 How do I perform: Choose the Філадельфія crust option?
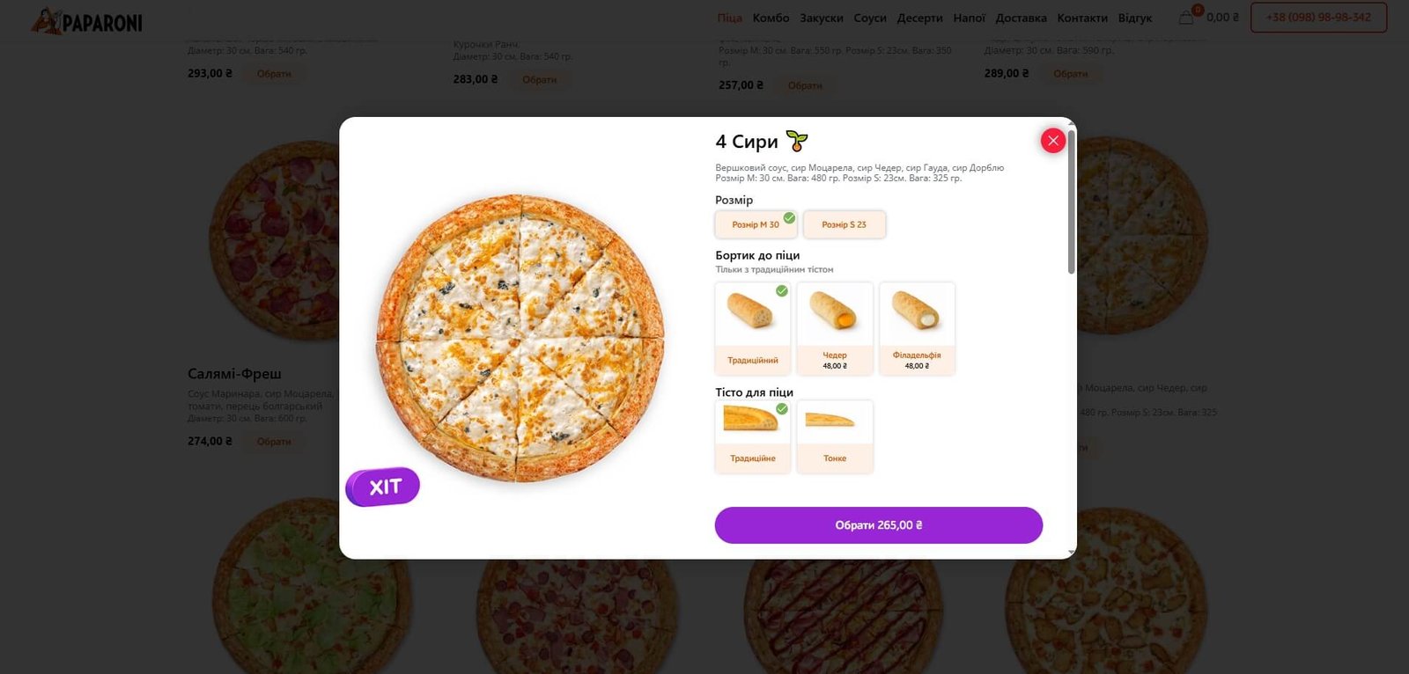[917, 328]
